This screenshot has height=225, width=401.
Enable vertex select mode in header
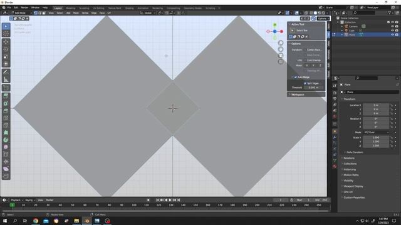click(36, 12)
